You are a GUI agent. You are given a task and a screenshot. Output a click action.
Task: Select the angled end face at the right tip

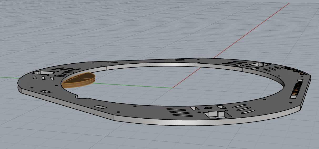pos(306,92)
